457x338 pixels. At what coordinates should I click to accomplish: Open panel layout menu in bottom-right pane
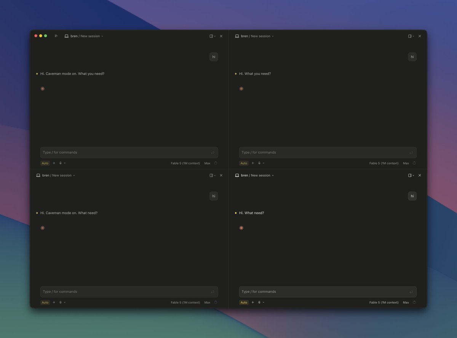click(411, 175)
